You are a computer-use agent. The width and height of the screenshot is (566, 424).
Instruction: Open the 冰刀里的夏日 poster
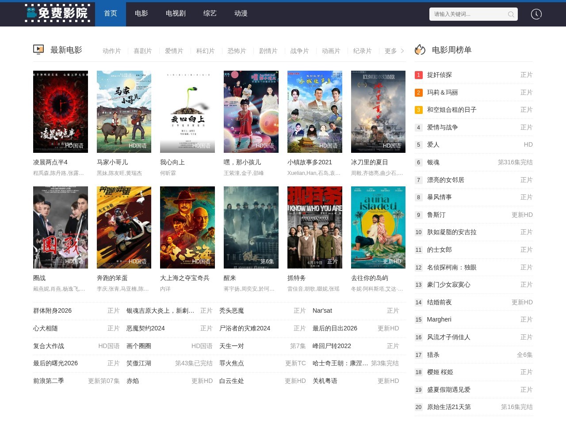(x=378, y=112)
